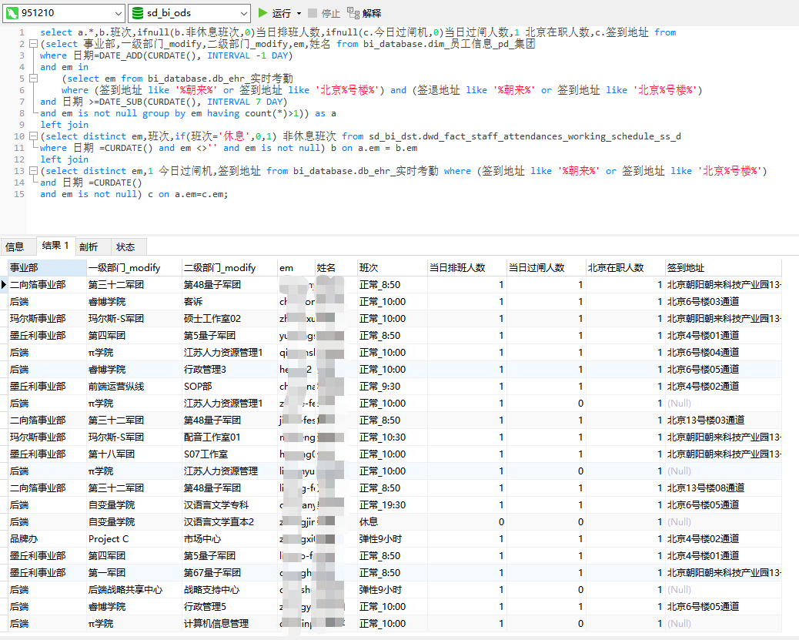Select the cell 行政管理5
This screenshot has height=640, width=799.
(x=229, y=606)
